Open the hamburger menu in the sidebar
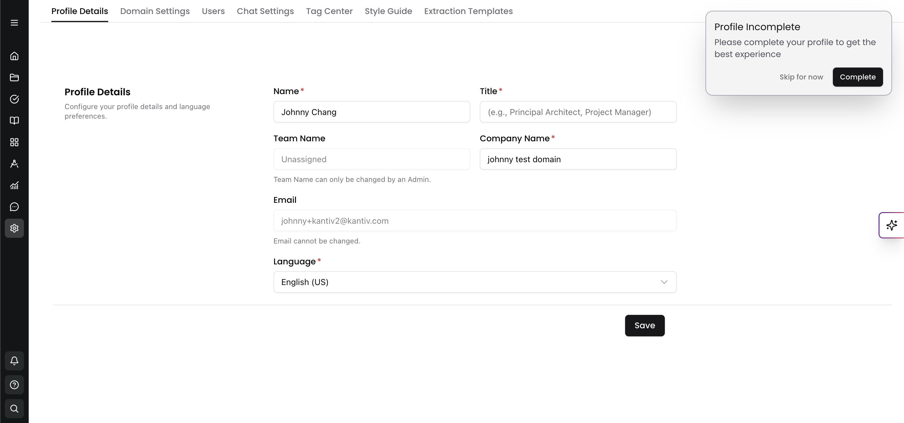 14,23
